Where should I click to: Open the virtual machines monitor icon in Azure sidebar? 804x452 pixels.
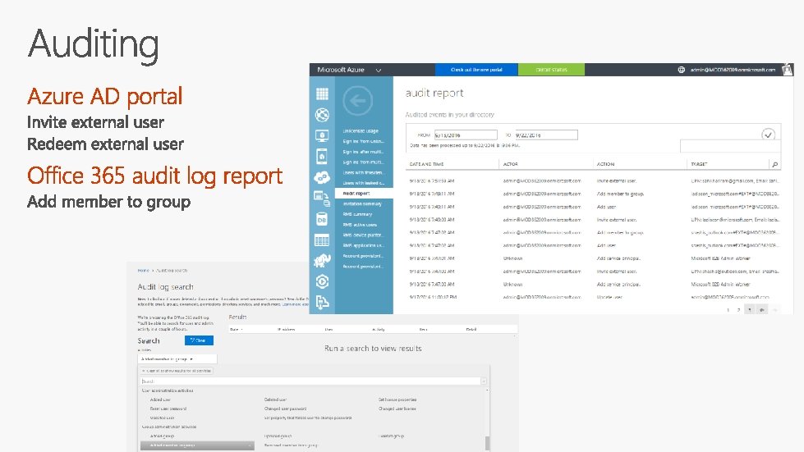click(322, 135)
